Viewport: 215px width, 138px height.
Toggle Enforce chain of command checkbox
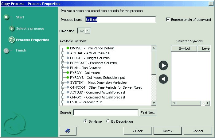[168, 19]
